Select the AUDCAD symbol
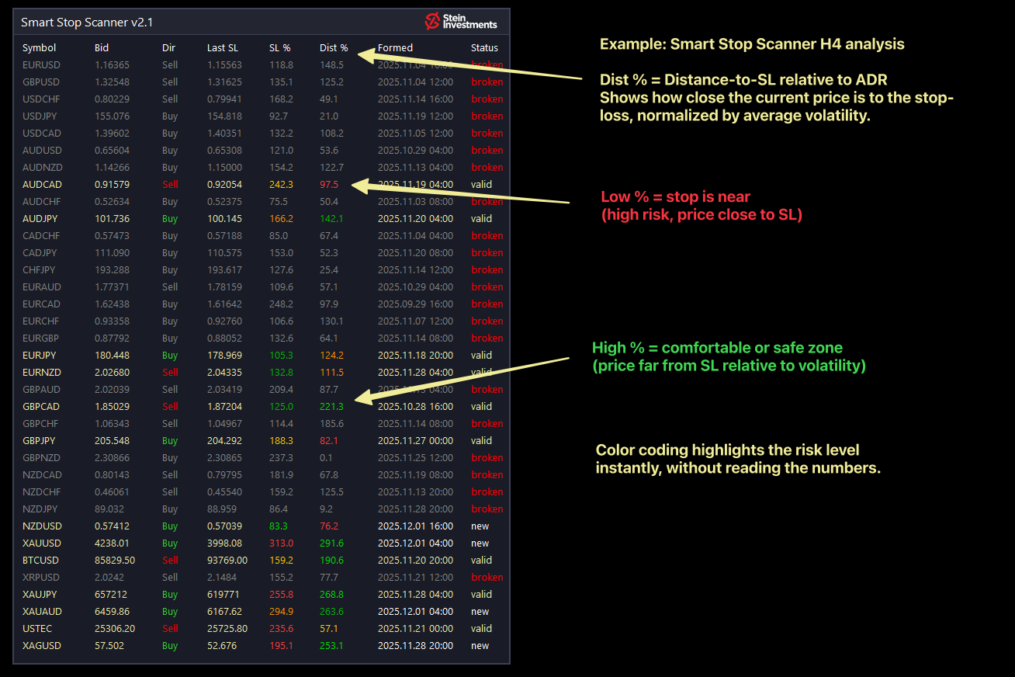The width and height of the screenshot is (1015, 677). point(42,185)
